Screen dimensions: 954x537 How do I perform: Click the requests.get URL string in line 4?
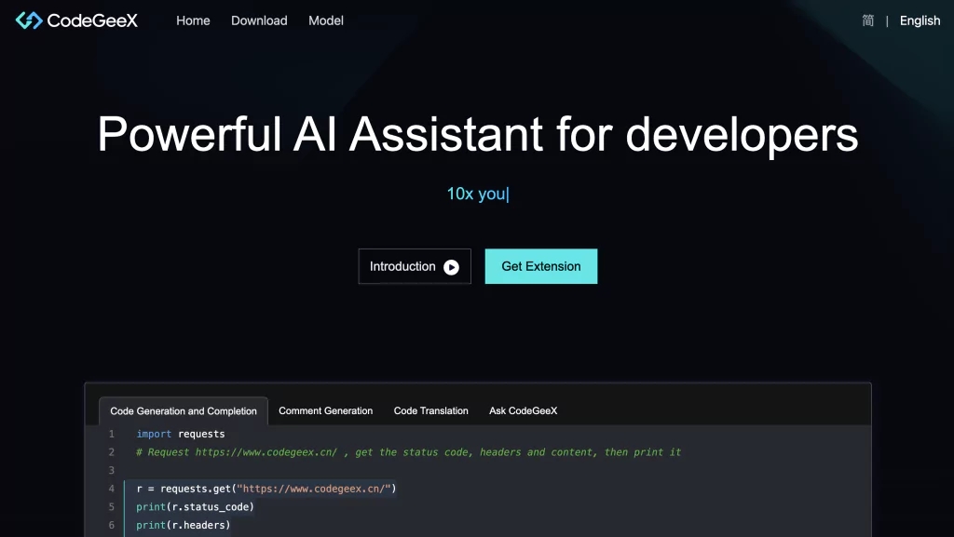click(313, 489)
